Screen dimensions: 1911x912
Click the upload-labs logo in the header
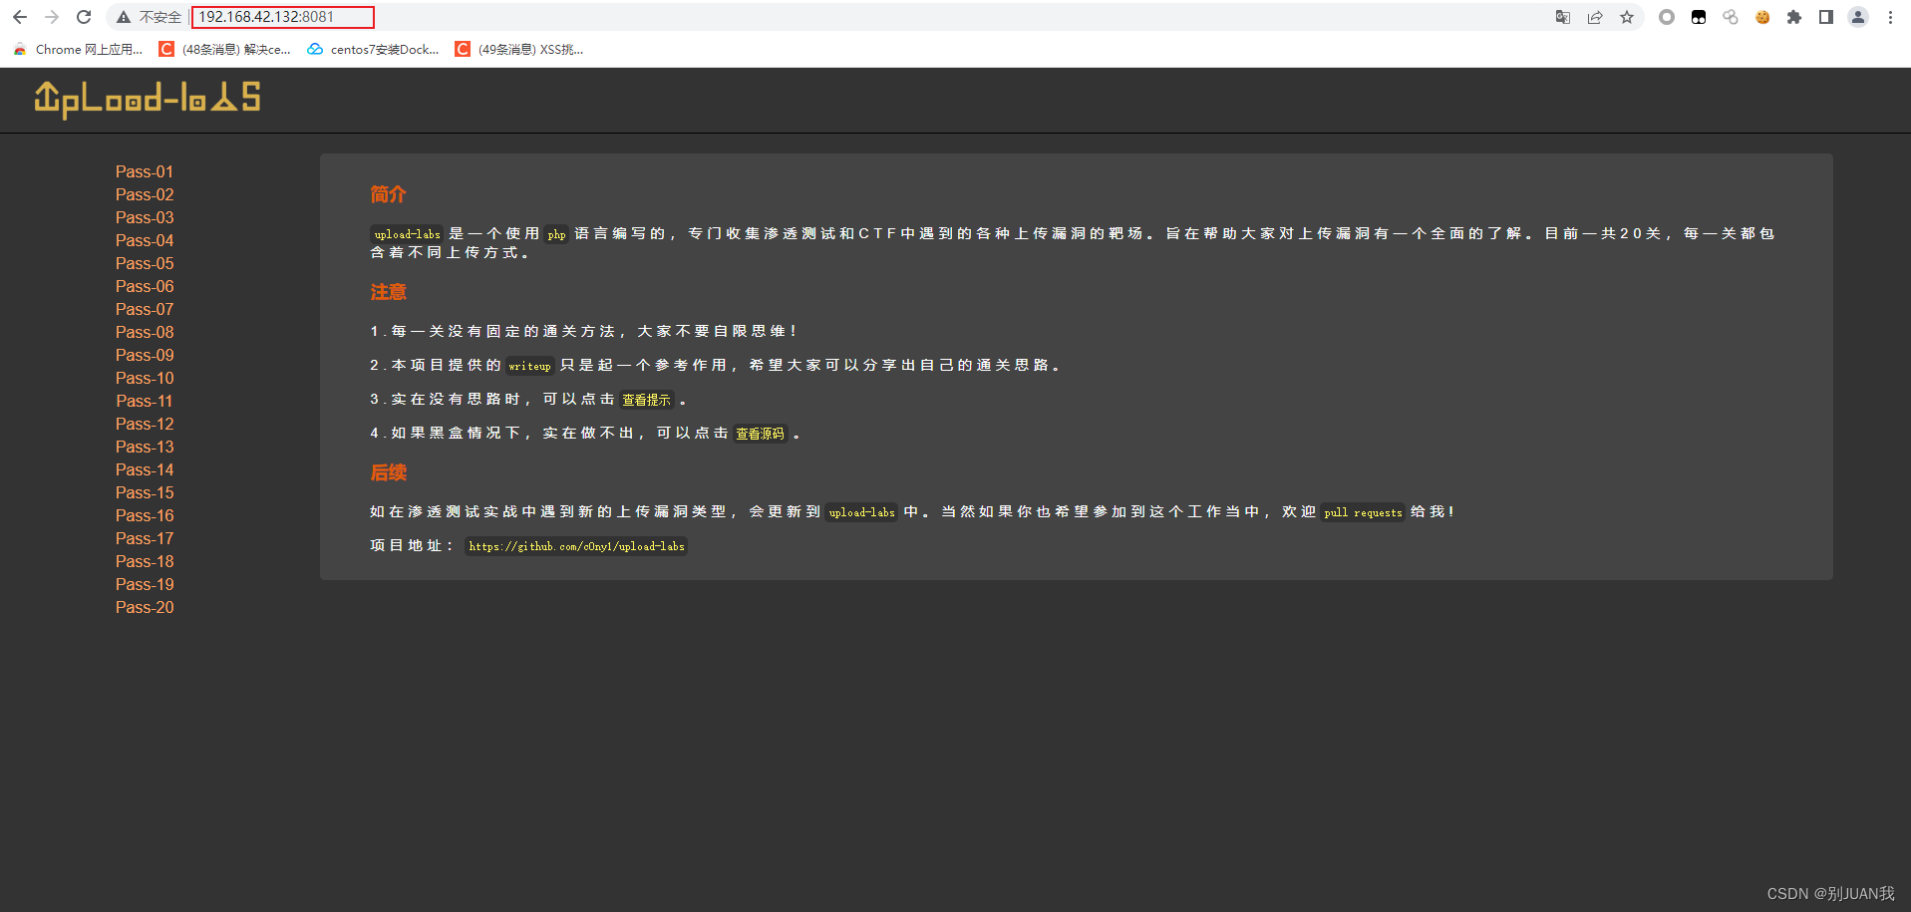(147, 99)
